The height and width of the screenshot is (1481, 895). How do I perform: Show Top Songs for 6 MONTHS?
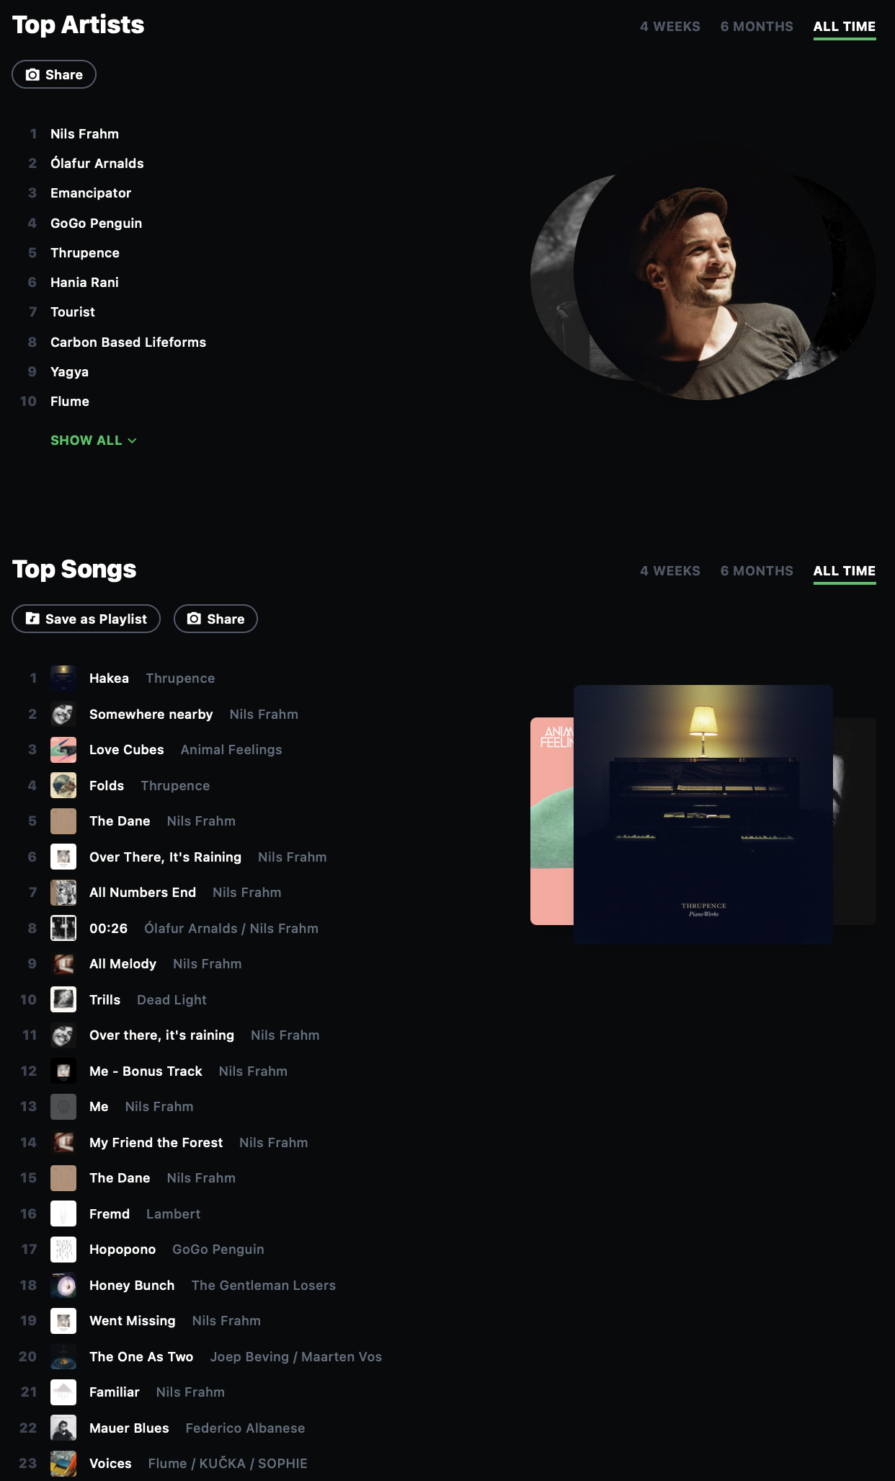[x=757, y=571]
